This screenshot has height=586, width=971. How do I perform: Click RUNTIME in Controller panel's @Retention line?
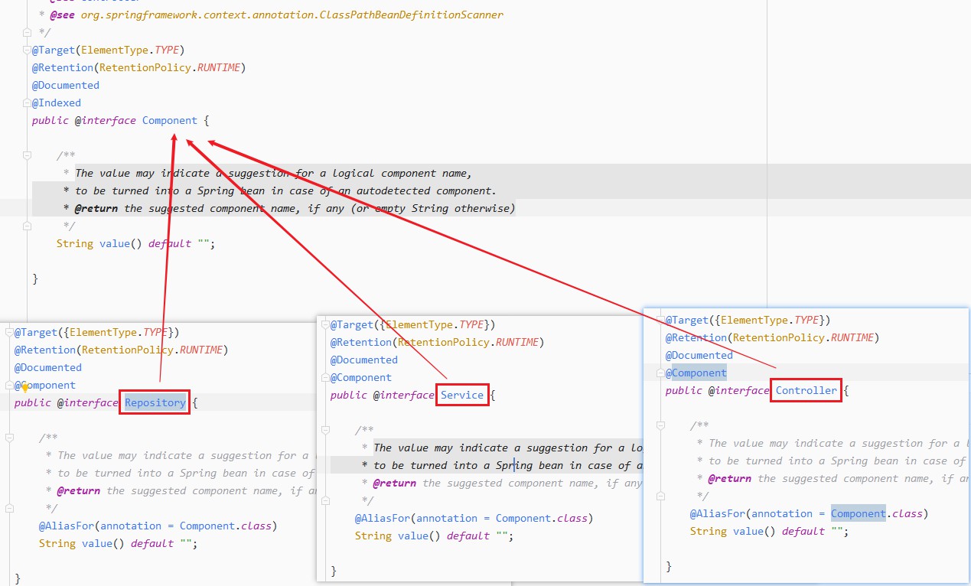coord(852,337)
